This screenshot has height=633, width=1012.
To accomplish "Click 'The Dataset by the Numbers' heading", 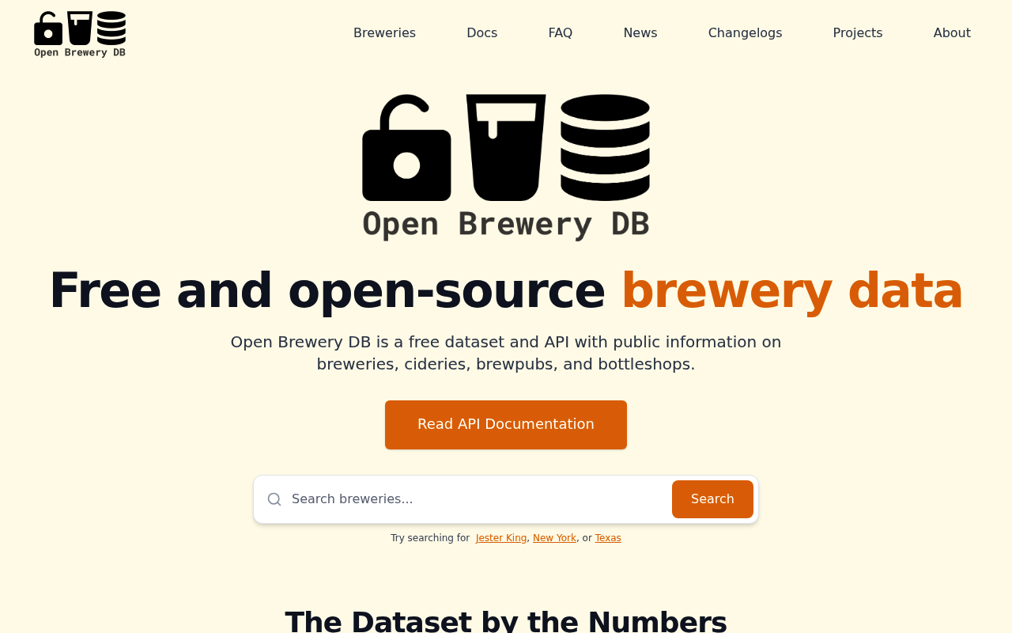I will point(506,620).
